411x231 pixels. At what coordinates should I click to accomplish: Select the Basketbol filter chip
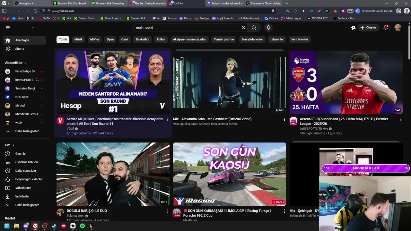coord(143,39)
